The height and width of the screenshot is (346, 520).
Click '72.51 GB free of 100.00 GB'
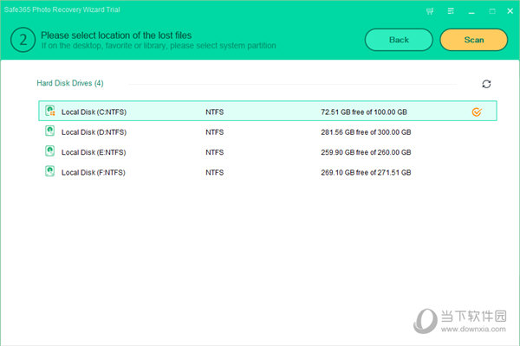(364, 112)
